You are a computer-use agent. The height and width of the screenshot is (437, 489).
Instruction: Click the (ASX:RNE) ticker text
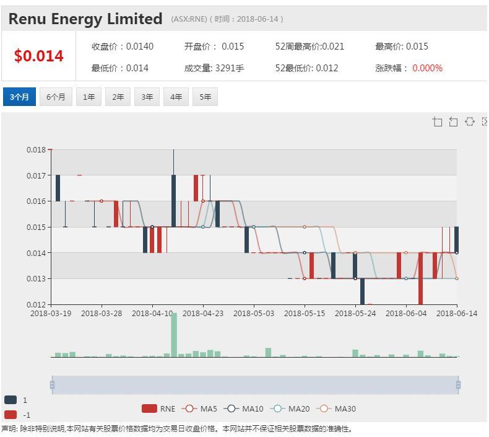click(x=189, y=19)
